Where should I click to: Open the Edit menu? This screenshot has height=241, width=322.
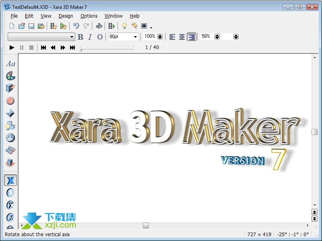29,16
